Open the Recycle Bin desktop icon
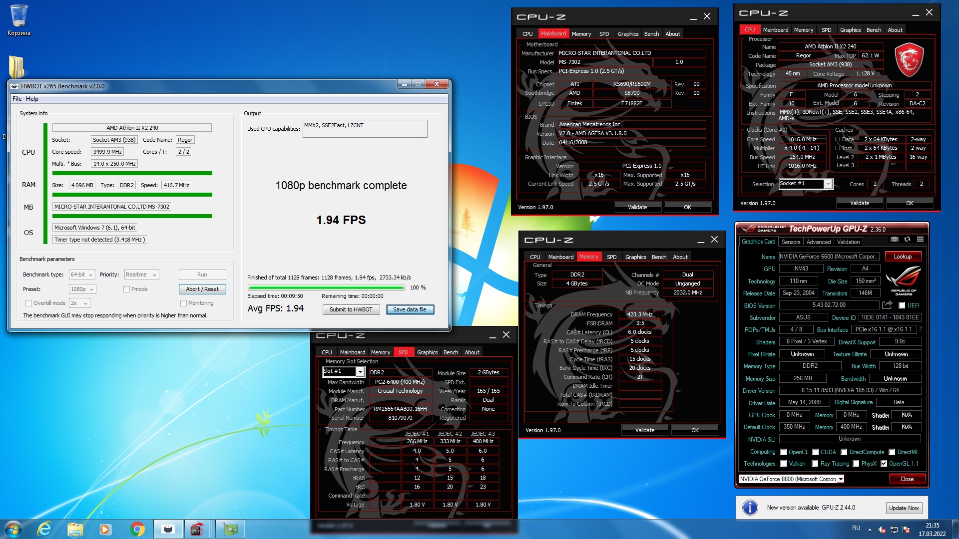This screenshot has width=959, height=539. 18,20
